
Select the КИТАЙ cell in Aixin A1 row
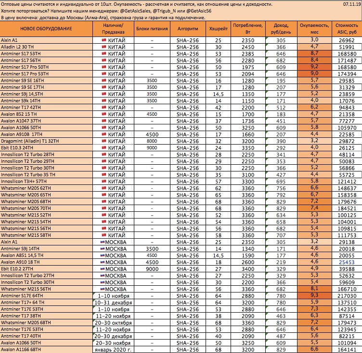click(113, 40)
